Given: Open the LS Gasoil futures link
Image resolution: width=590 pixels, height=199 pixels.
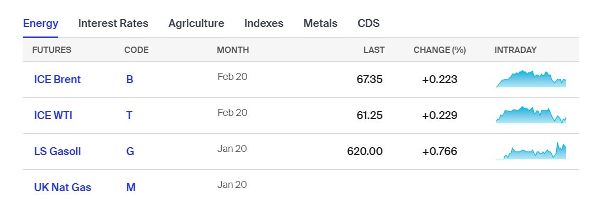Looking at the screenshot, I should point(57,151).
